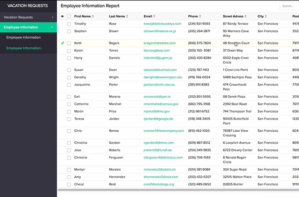The height and width of the screenshot is (197, 299).
Task: Click the eye column visibility icon
Action: click(62, 17)
